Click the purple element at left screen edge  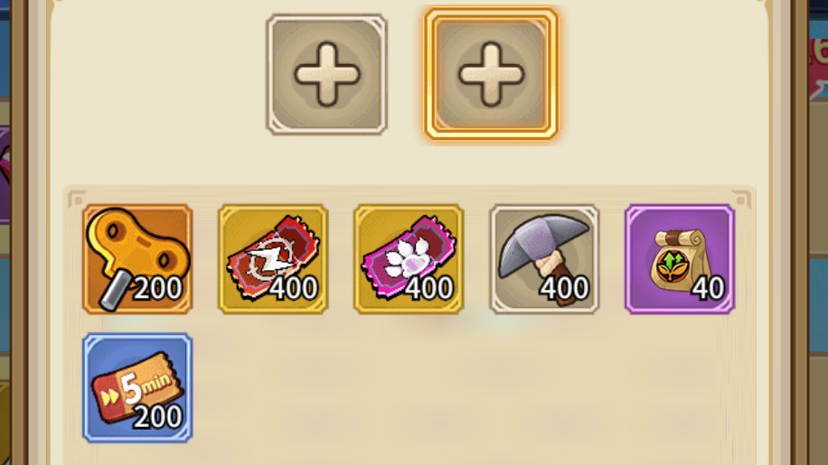[5, 174]
